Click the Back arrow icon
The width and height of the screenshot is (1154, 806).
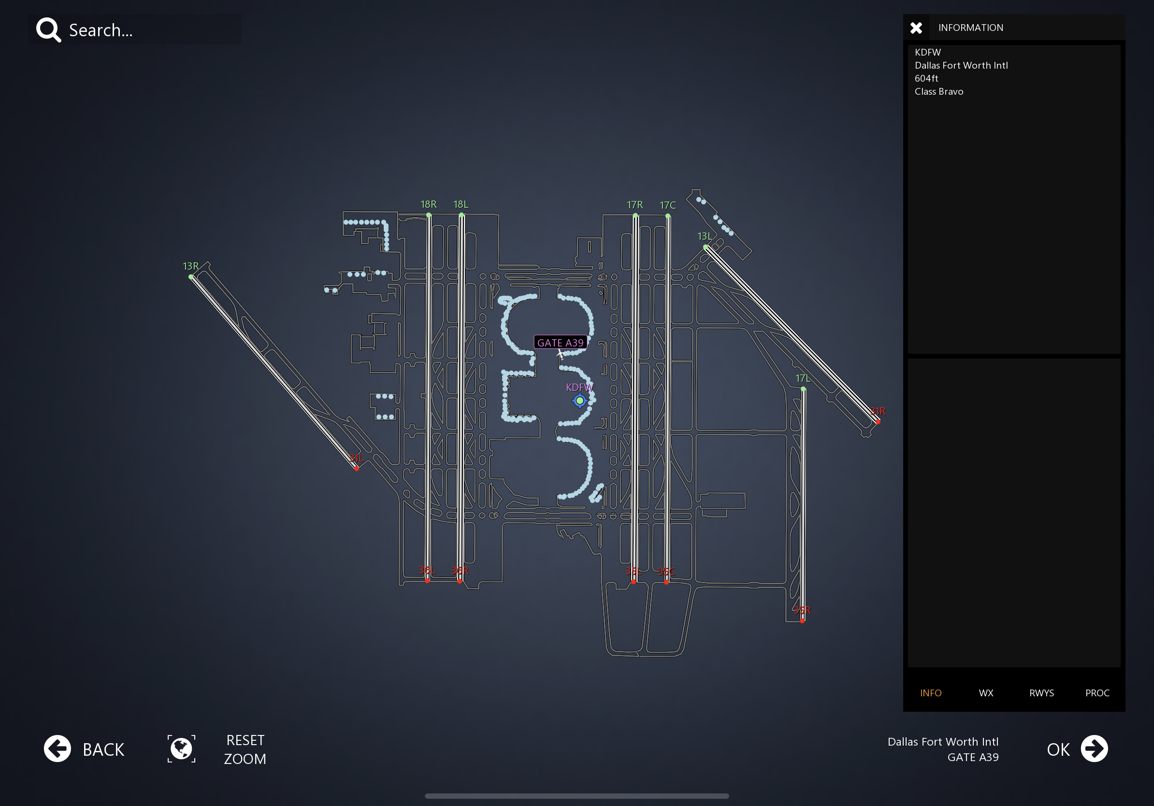pos(58,748)
